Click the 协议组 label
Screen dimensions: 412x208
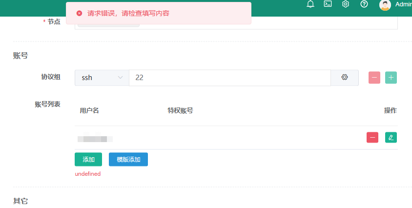click(x=51, y=77)
